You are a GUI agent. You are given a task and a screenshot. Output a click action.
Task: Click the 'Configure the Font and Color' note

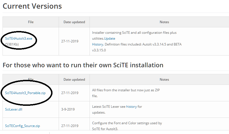tap(127, 123)
